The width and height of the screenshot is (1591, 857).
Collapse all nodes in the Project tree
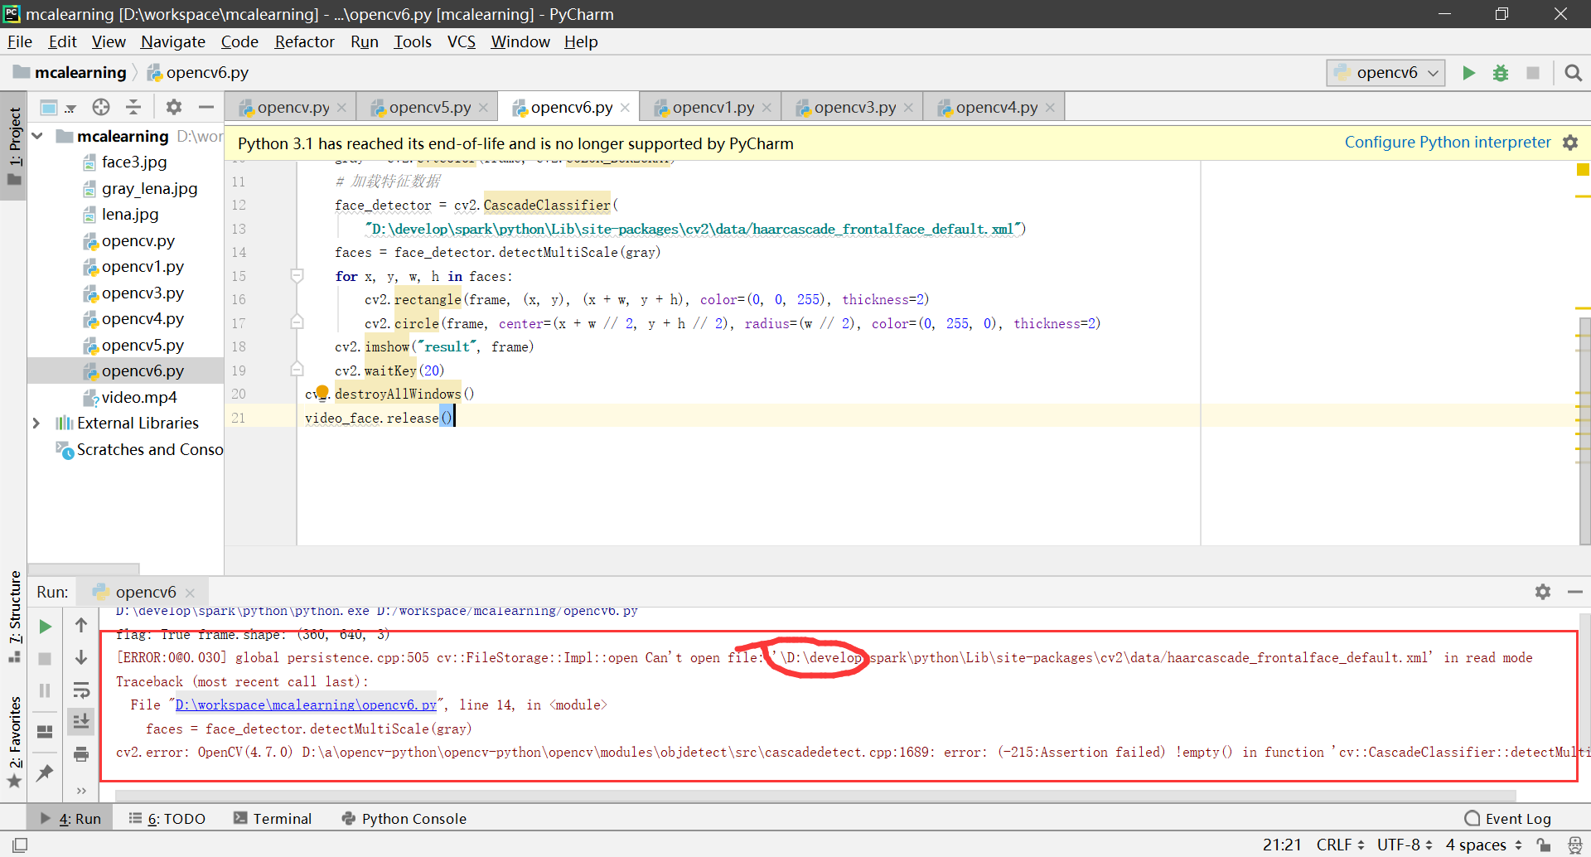click(133, 107)
